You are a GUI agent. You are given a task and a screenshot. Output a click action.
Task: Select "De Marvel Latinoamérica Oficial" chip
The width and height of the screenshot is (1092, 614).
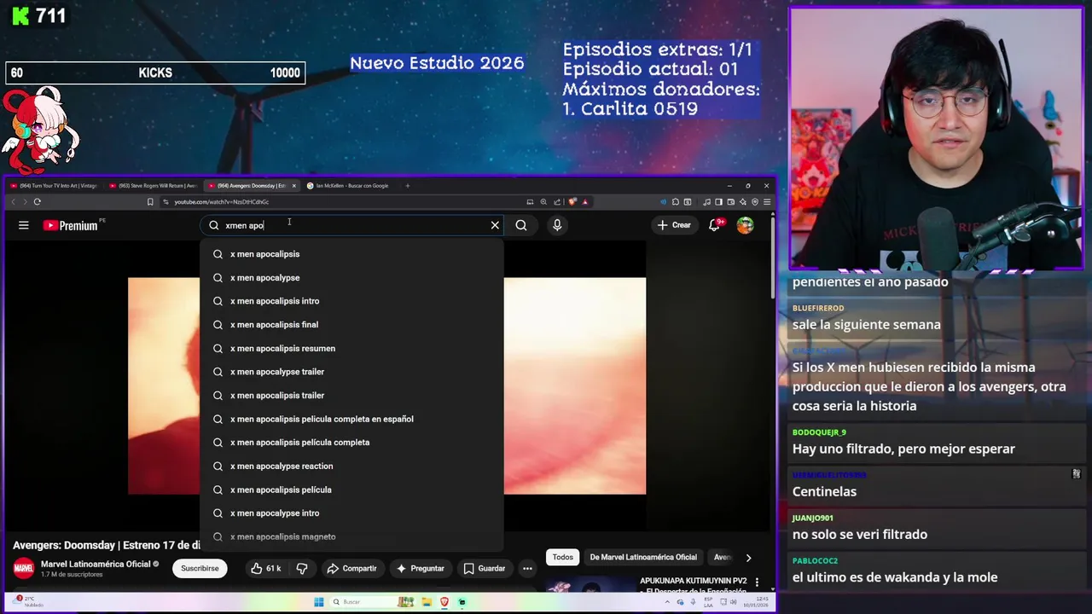[x=643, y=558]
